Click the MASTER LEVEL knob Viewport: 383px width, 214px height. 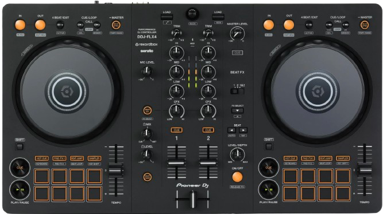click(x=237, y=34)
